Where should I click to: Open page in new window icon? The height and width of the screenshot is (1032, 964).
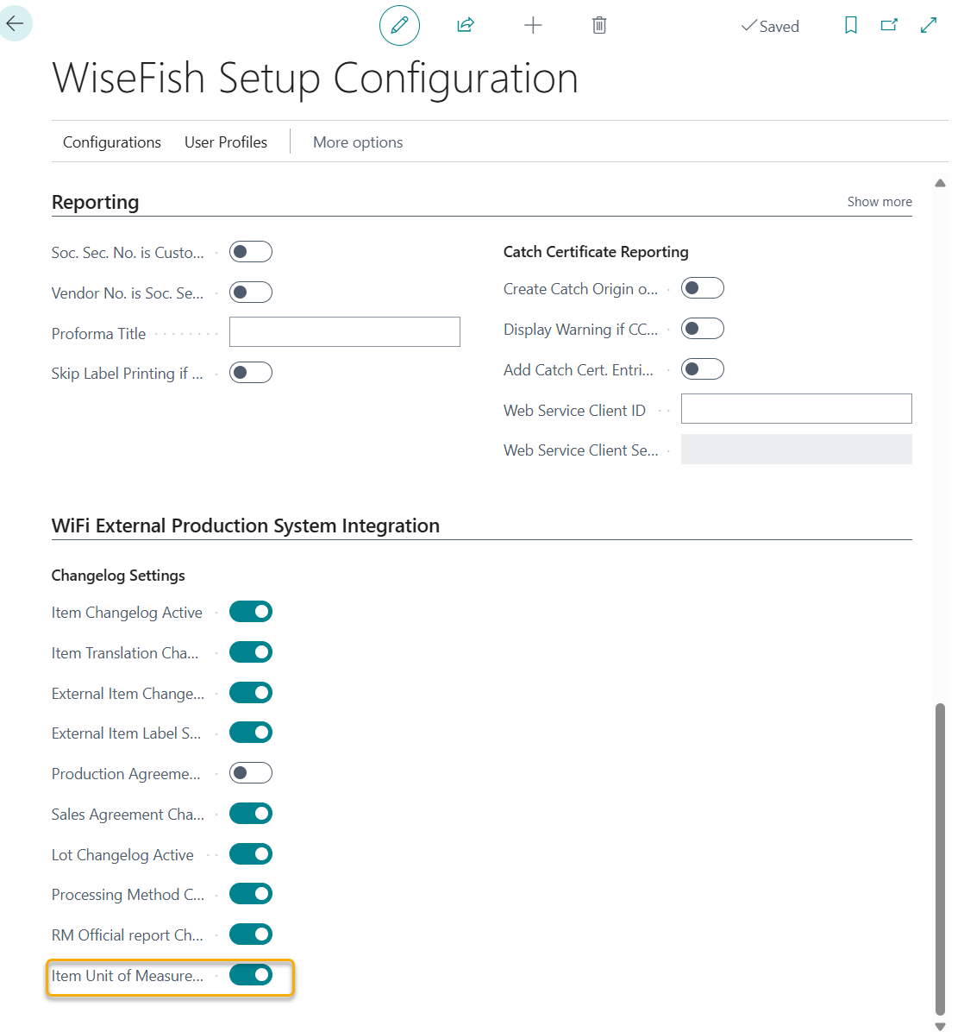(889, 26)
